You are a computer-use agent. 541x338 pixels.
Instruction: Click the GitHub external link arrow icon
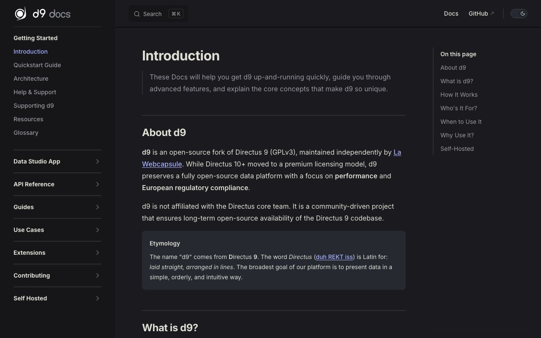(492, 14)
